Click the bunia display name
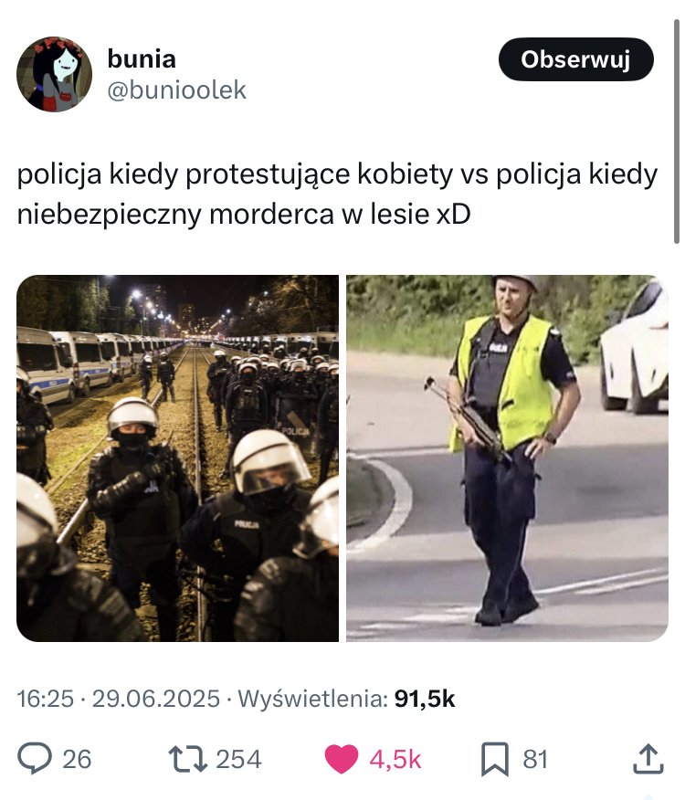The image size is (685, 800). coord(142,58)
